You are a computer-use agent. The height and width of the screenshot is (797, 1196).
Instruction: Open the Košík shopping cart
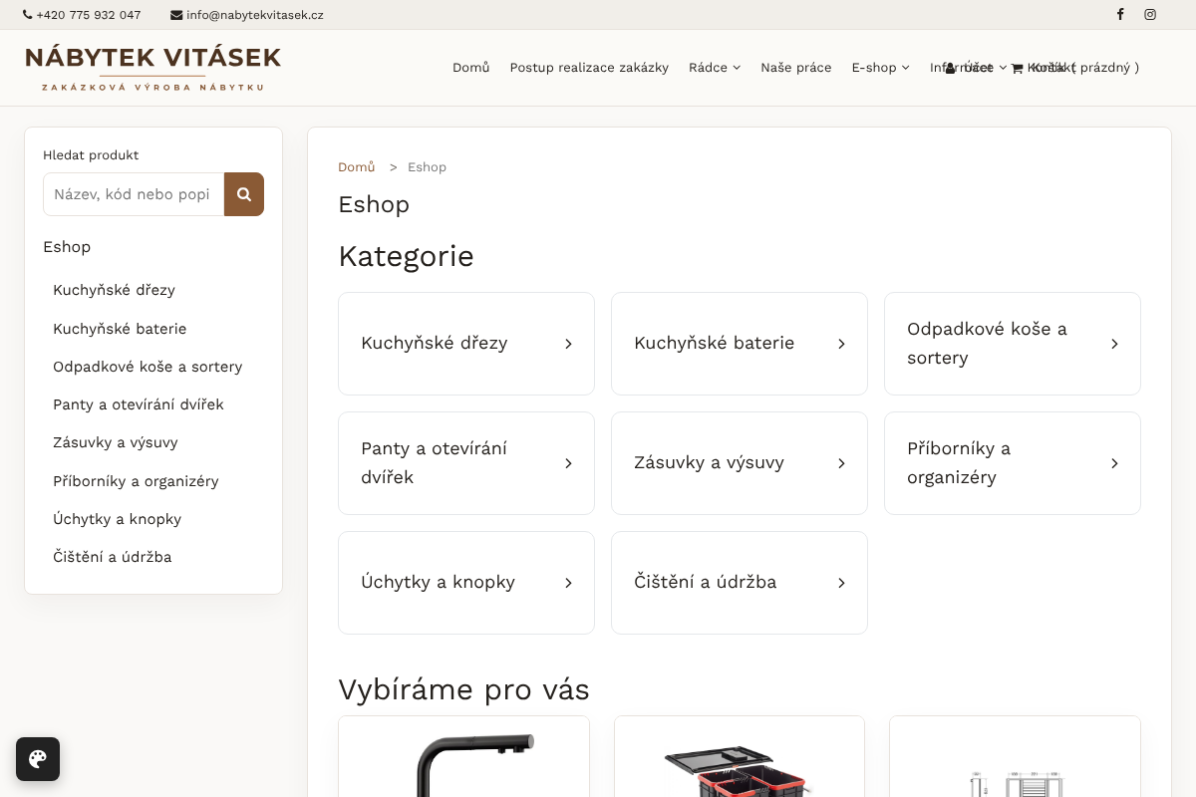1075,68
